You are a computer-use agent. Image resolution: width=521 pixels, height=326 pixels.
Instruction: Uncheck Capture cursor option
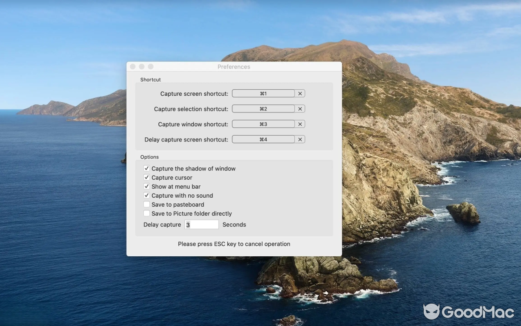tap(147, 177)
